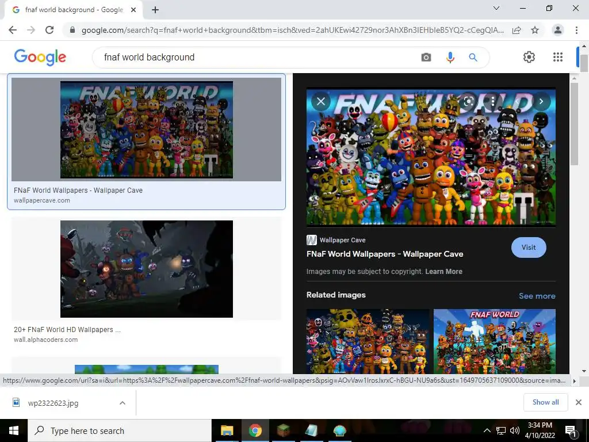Click the 20+ FNaF World HD Wallpapers caption
The image size is (589, 442).
pos(67,330)
